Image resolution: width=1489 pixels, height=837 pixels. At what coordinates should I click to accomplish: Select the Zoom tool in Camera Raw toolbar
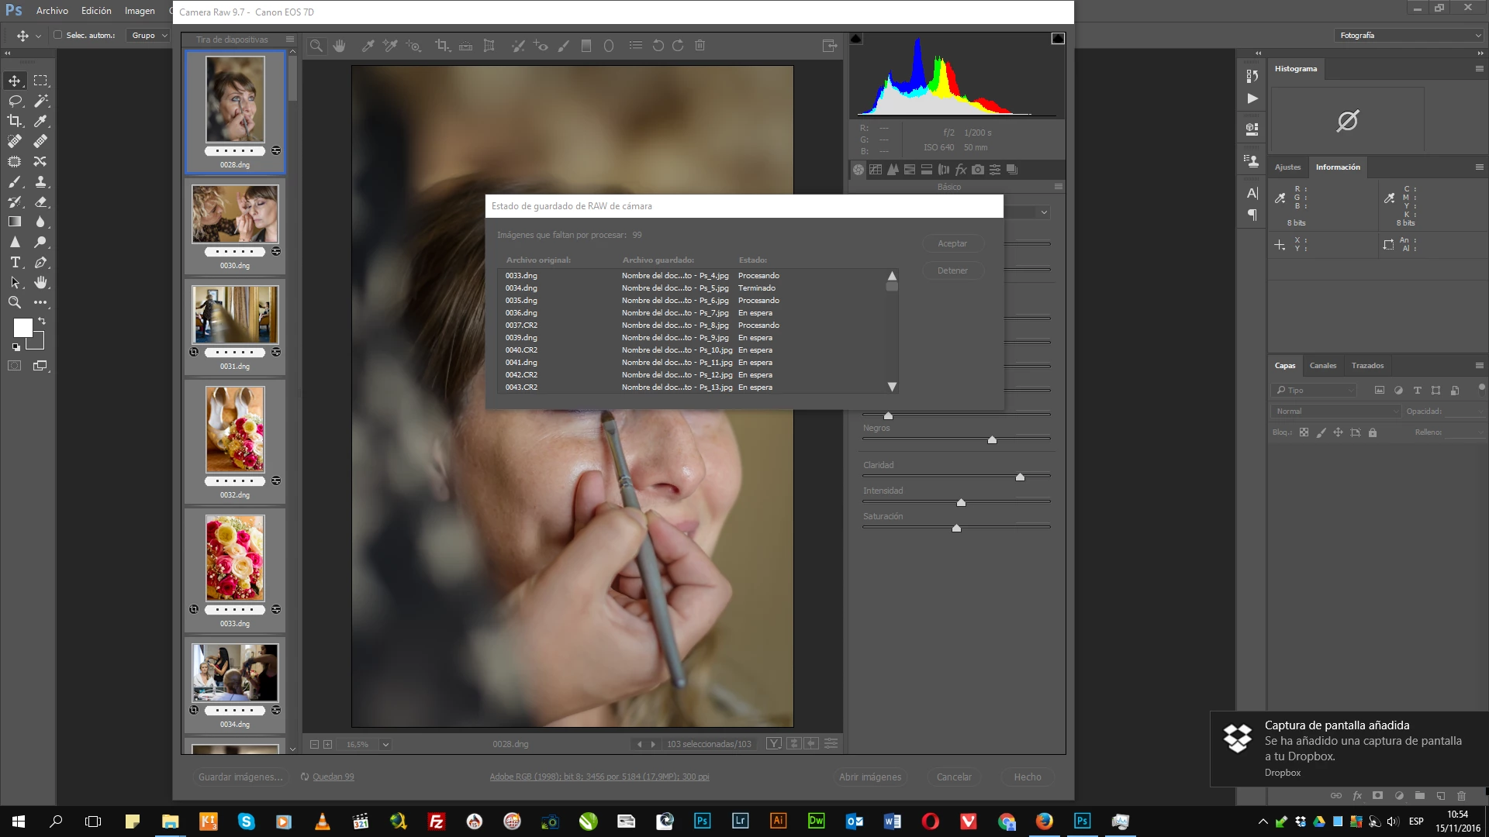pyautogui.click(x=316, y=46)
